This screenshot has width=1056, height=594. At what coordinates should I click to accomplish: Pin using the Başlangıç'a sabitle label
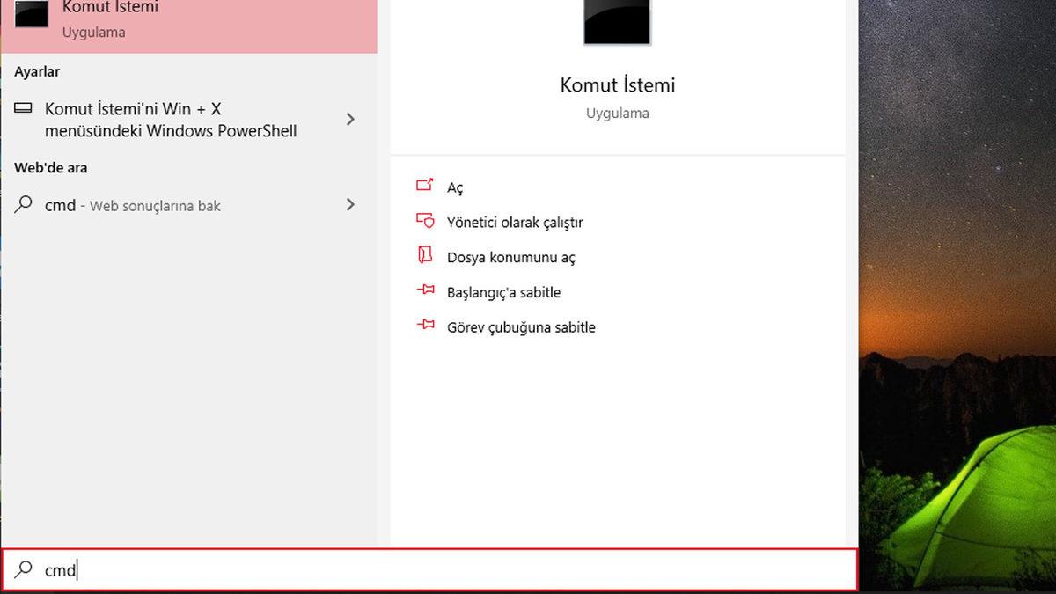(x=503, y=292)
